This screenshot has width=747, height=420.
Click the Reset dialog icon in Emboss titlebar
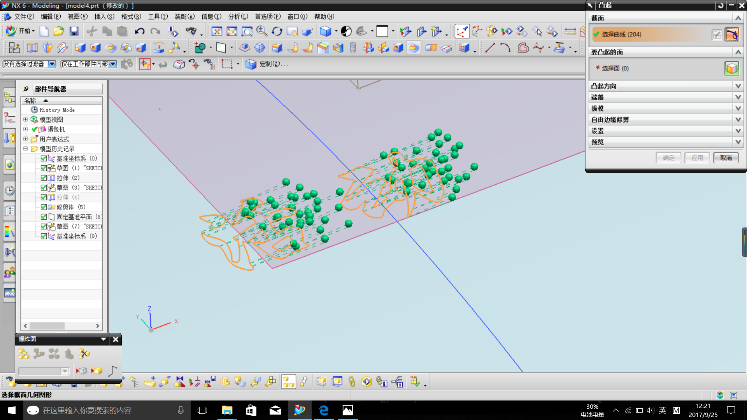721,5
